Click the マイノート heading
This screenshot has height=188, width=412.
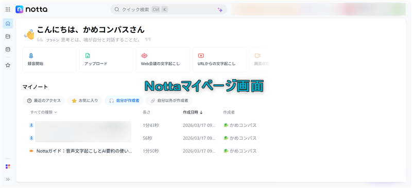35,87
